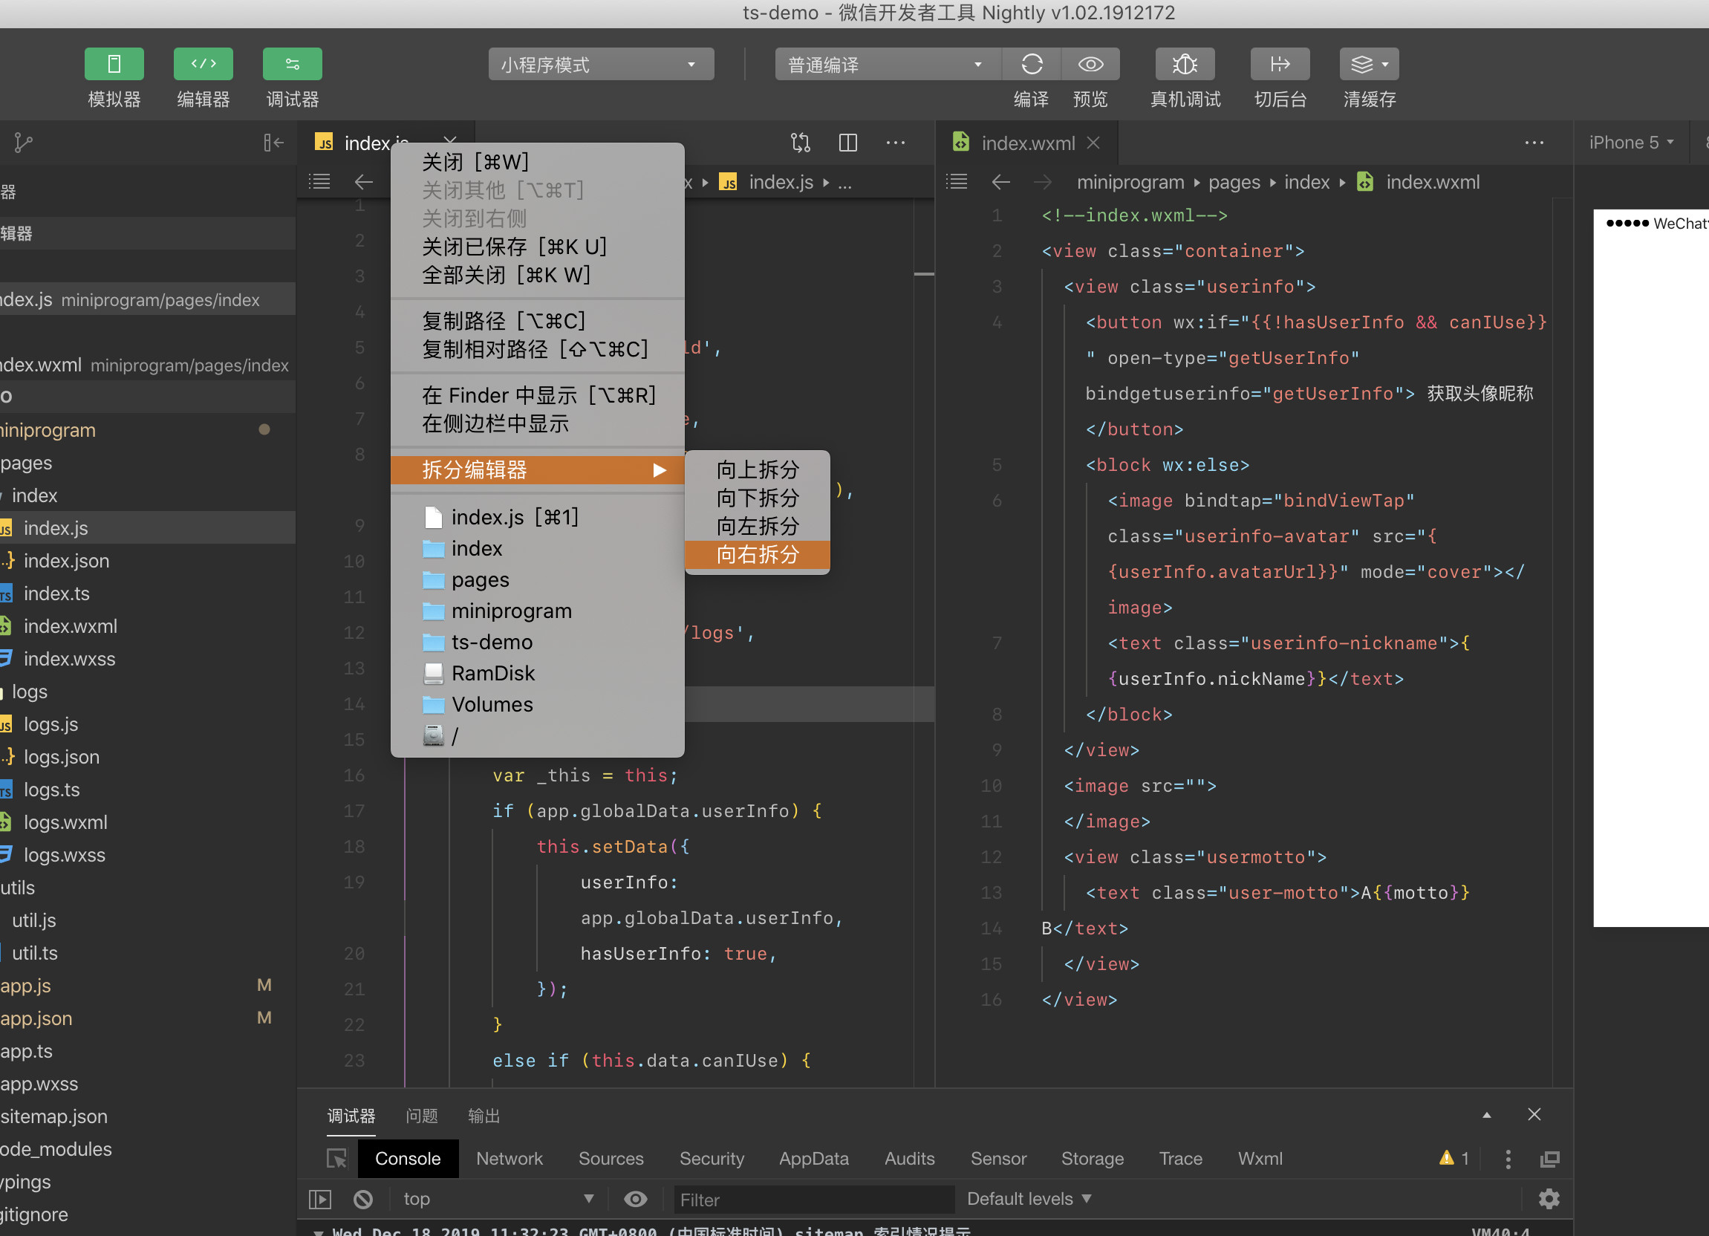The width and height of the screenshot is (1709, 1236).
Task: Click the git branch icon in sidebar header
Action: [x=23, y=143]
